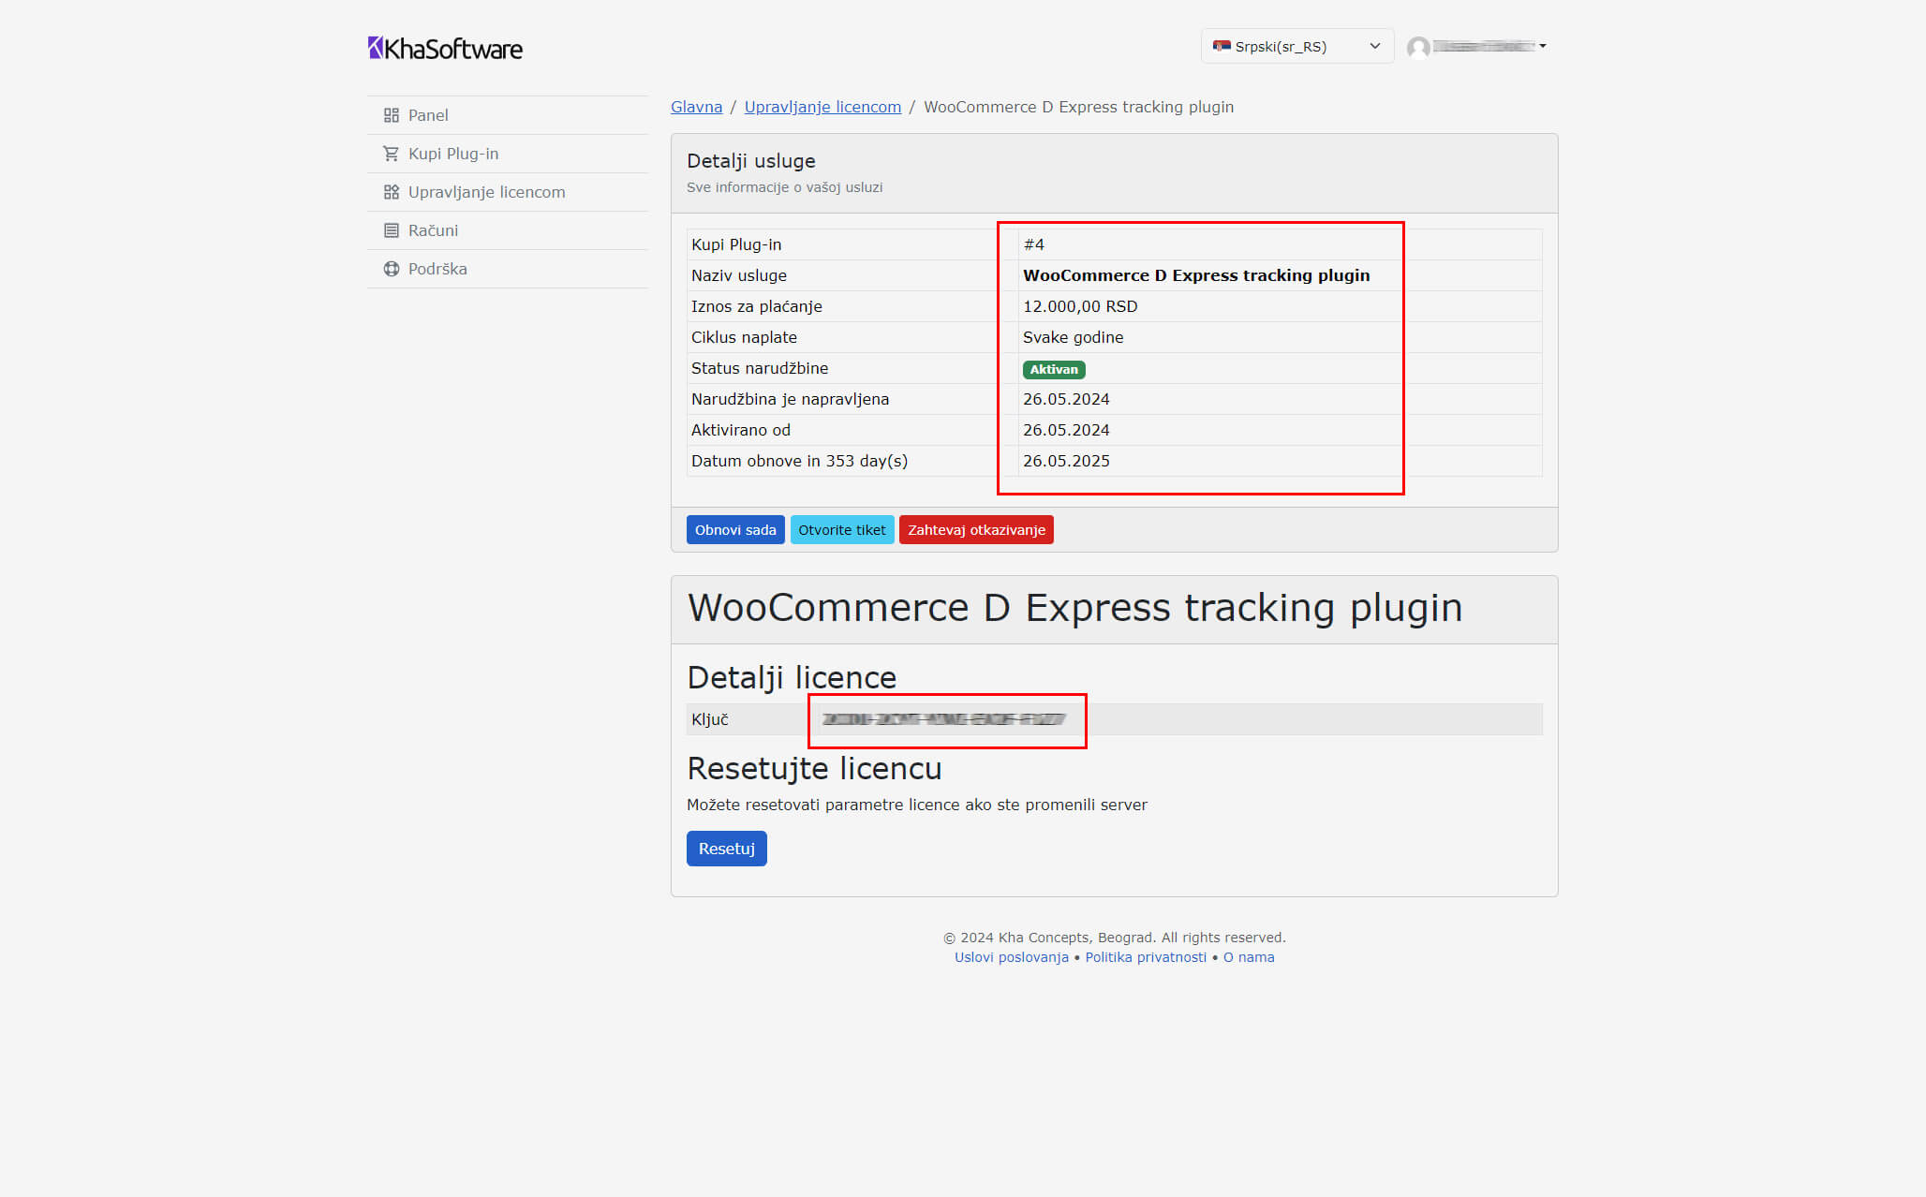Screen dimensions: 1926x1197
Task: Click the Možete resetovati parametre licence text
Action: point(917,805)
